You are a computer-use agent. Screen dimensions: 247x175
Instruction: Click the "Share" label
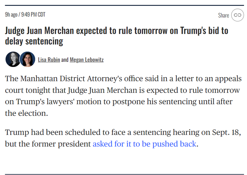pos(224,15)
